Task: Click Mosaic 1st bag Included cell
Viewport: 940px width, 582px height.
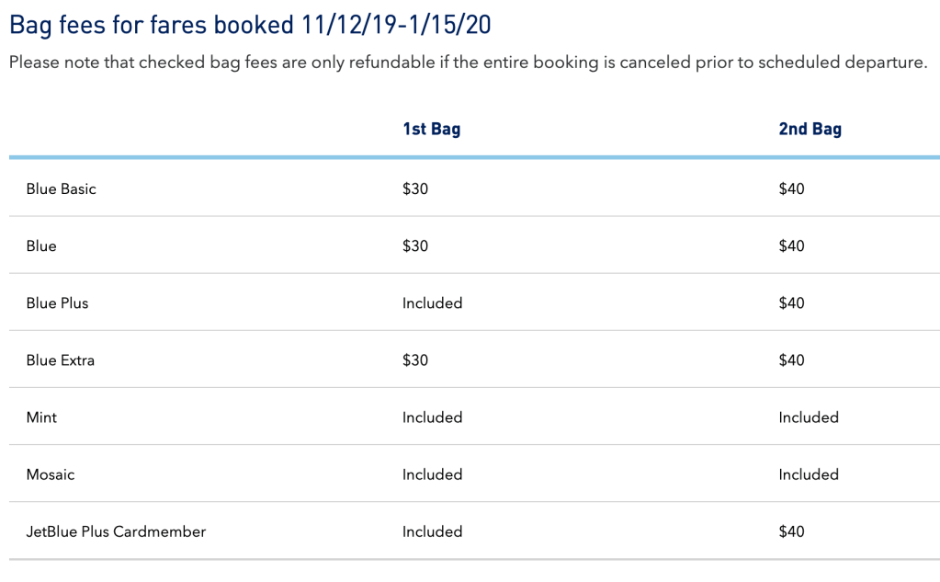Action: (x=432, y=474)
